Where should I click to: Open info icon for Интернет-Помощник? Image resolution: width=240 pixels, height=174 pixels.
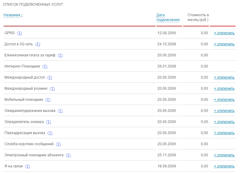tap(45, 67)
